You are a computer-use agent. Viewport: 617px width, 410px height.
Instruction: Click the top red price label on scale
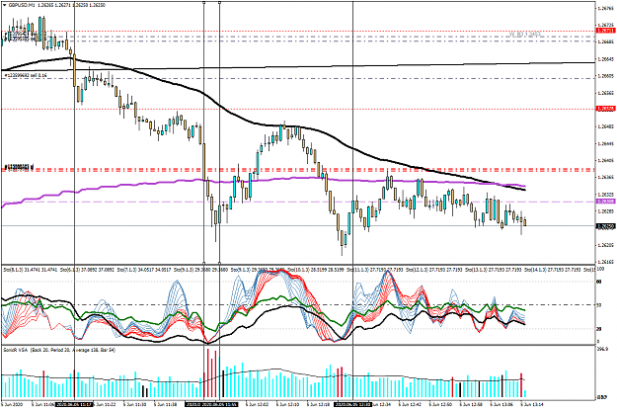606,31
